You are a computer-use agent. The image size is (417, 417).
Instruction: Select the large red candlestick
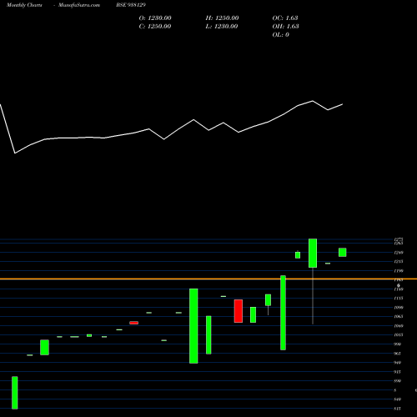[239, 311]
